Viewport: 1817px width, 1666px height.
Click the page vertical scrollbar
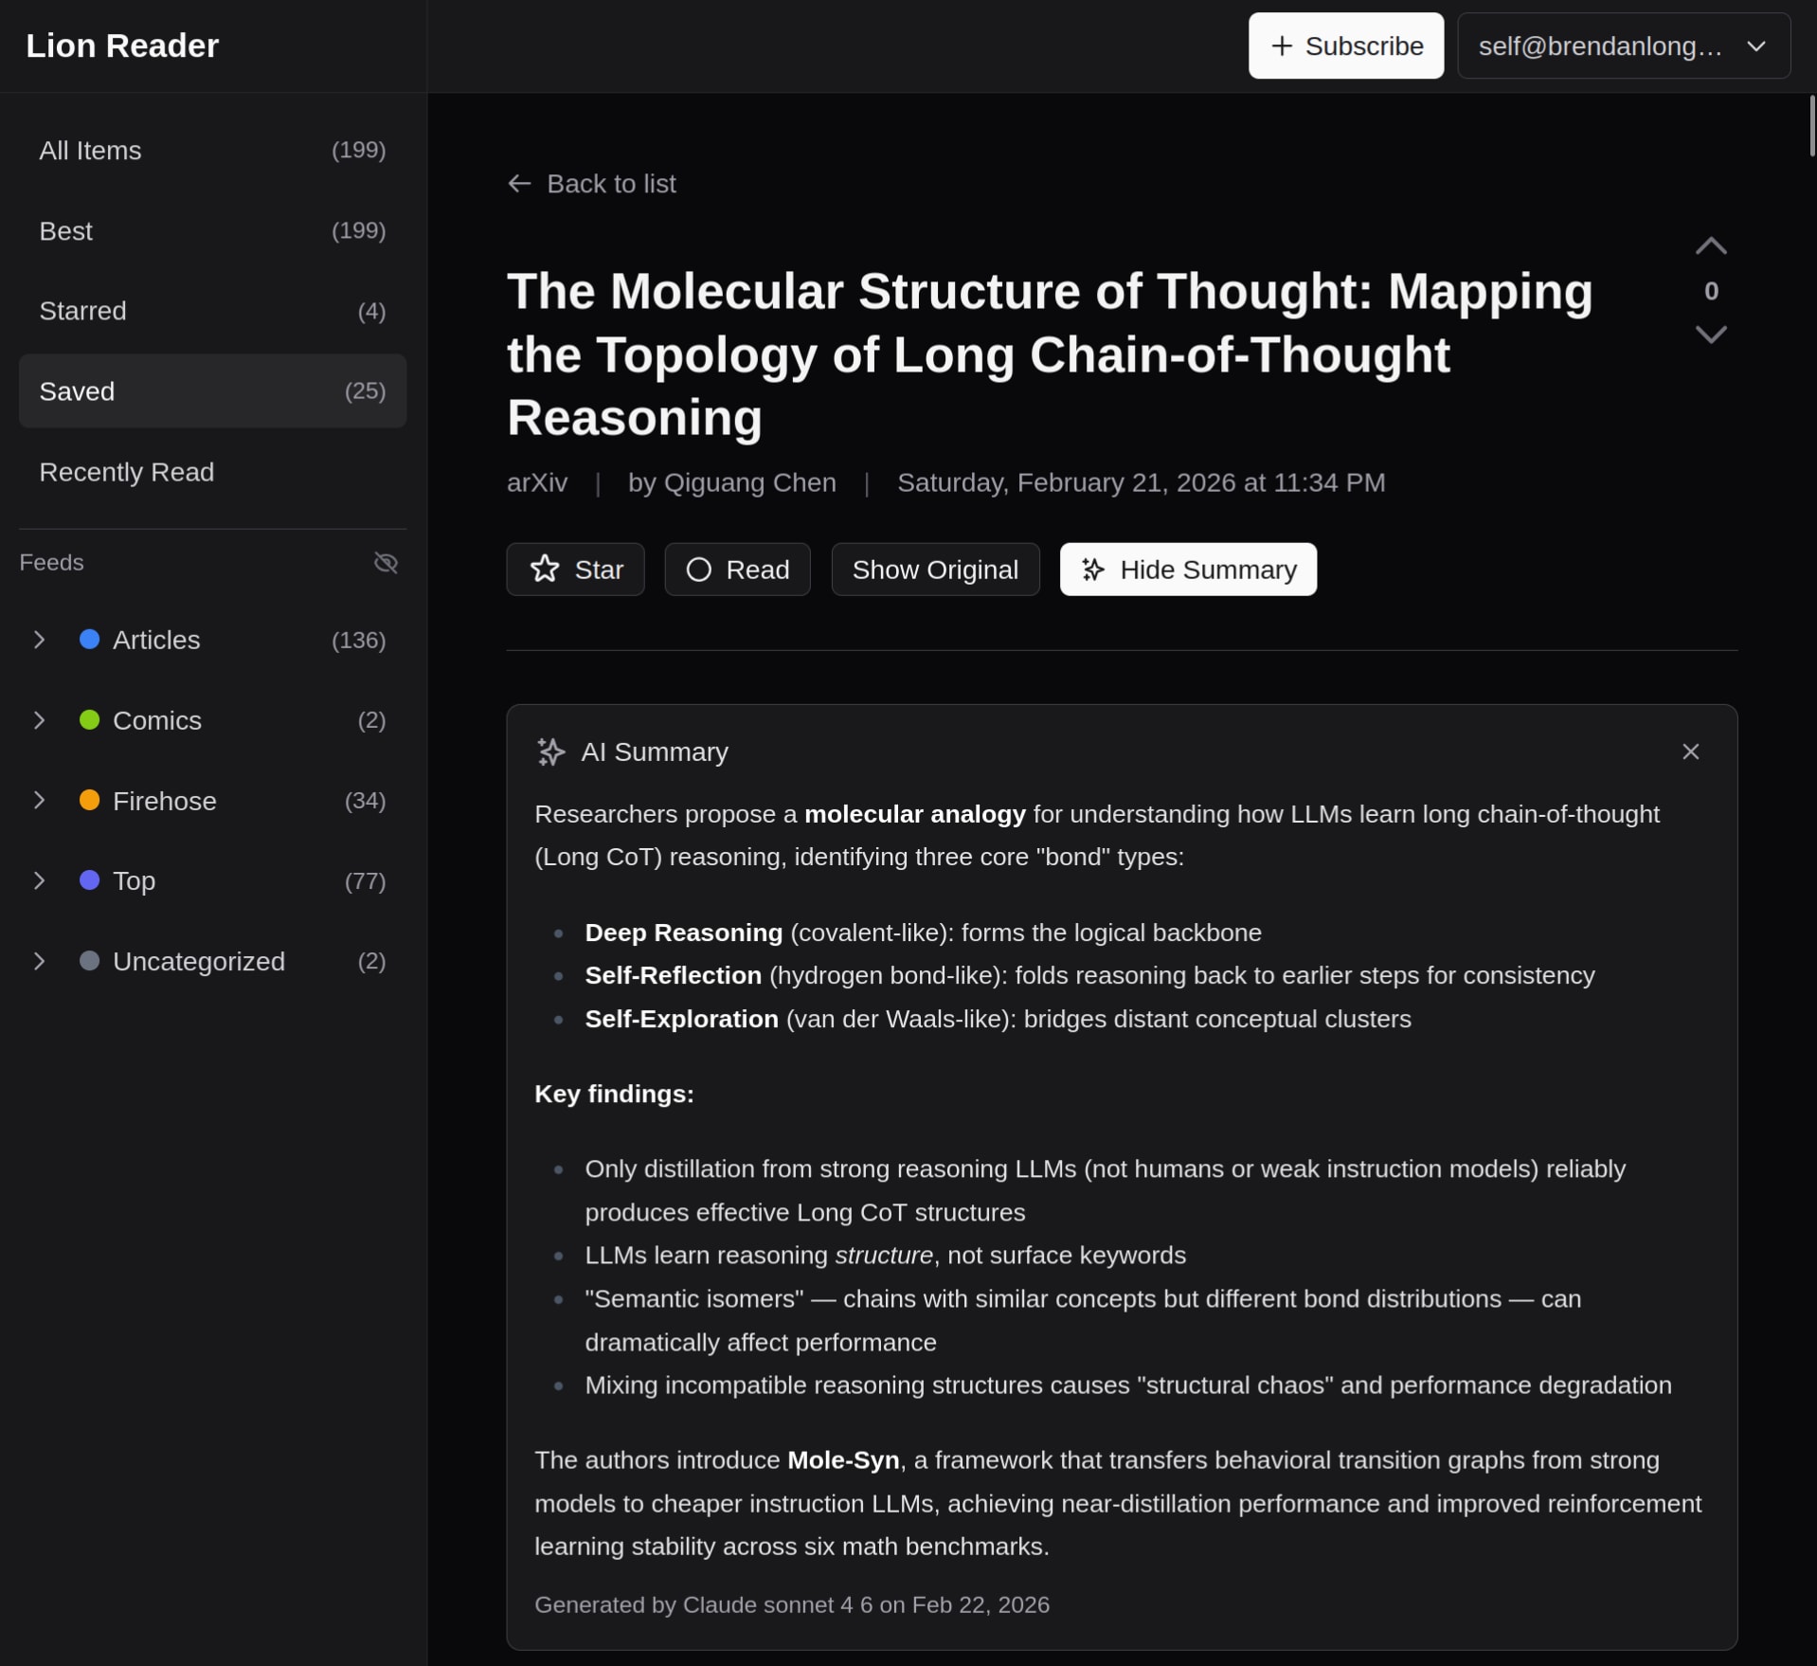(1810, 126)
